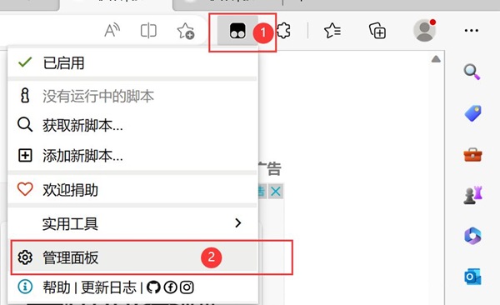Add this page to favorites star

click(186, 31)
